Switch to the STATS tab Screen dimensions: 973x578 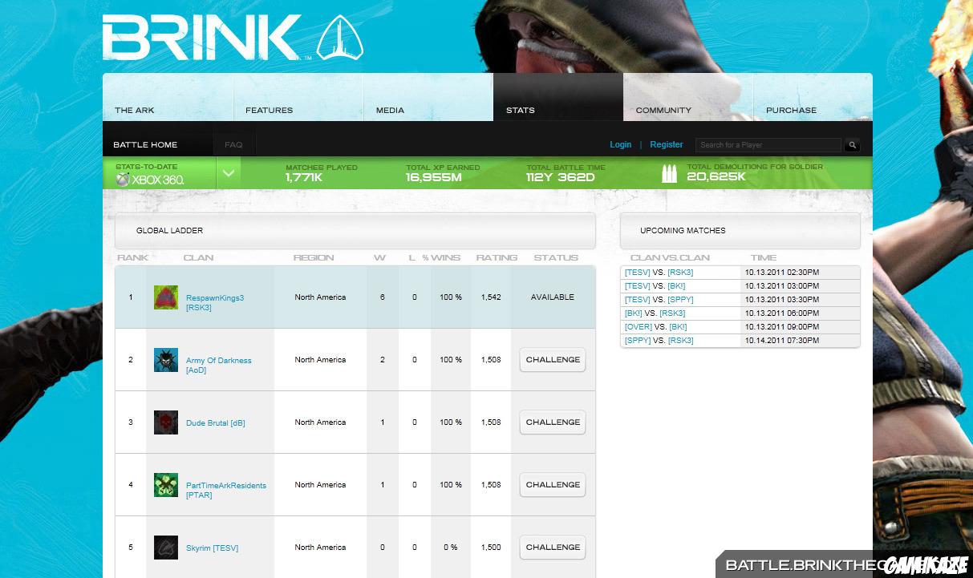pos(520,110)
